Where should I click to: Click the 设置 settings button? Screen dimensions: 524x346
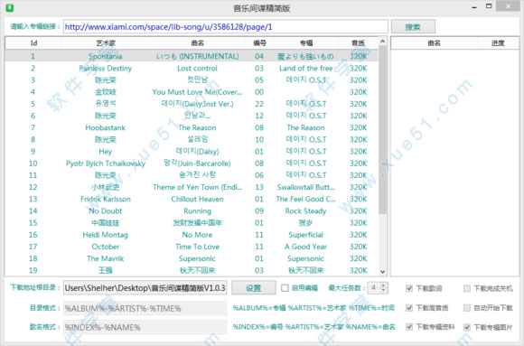pos(253,288)
